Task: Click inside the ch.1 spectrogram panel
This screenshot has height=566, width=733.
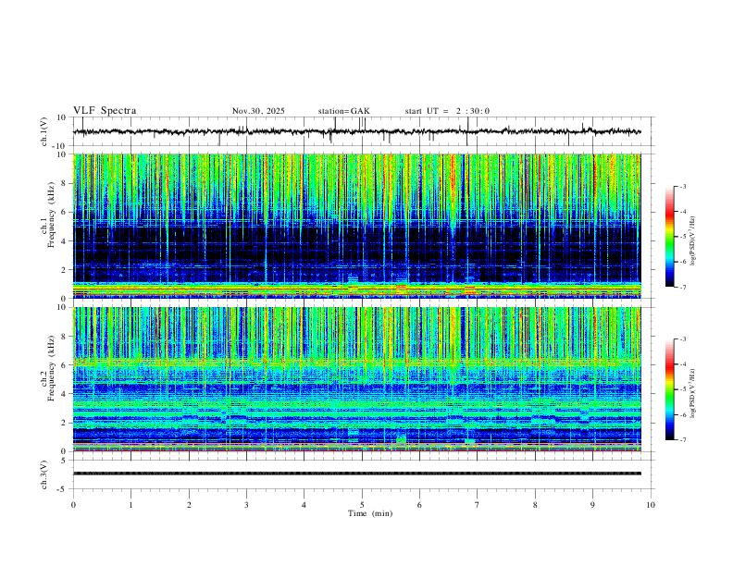Action: [x=357, y=226]
